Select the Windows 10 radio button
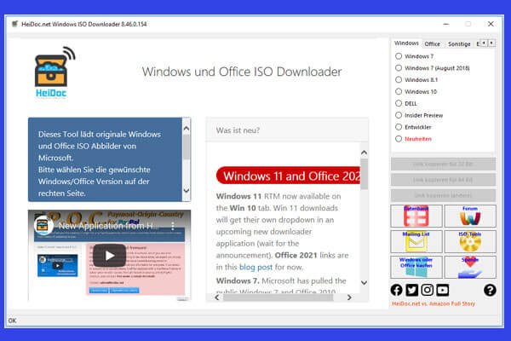511x341 pixels. click(x=399, y=91)
